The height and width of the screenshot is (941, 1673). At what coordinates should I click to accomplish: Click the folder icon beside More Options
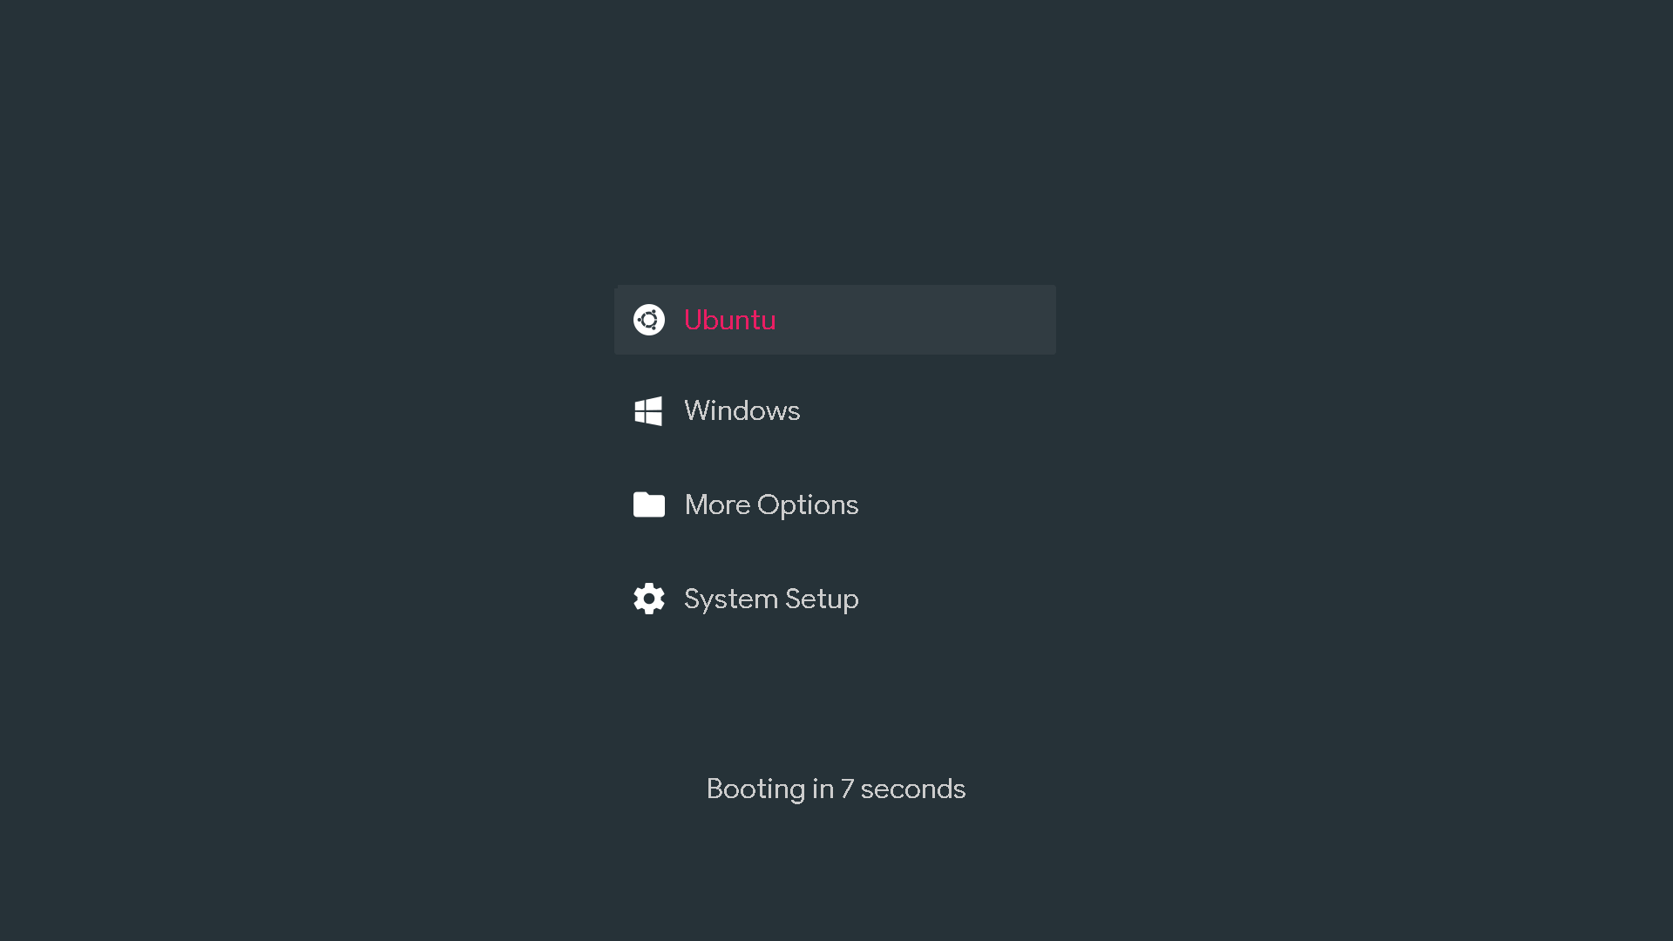coord(648,504)
